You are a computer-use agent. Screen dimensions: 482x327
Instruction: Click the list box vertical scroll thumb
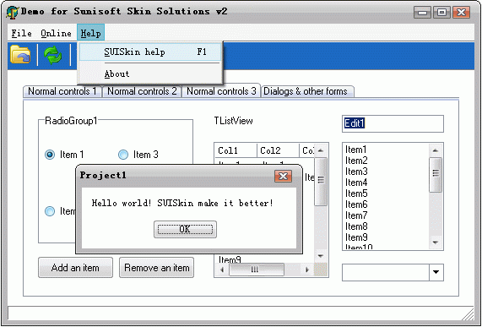[x=436, y=174]
